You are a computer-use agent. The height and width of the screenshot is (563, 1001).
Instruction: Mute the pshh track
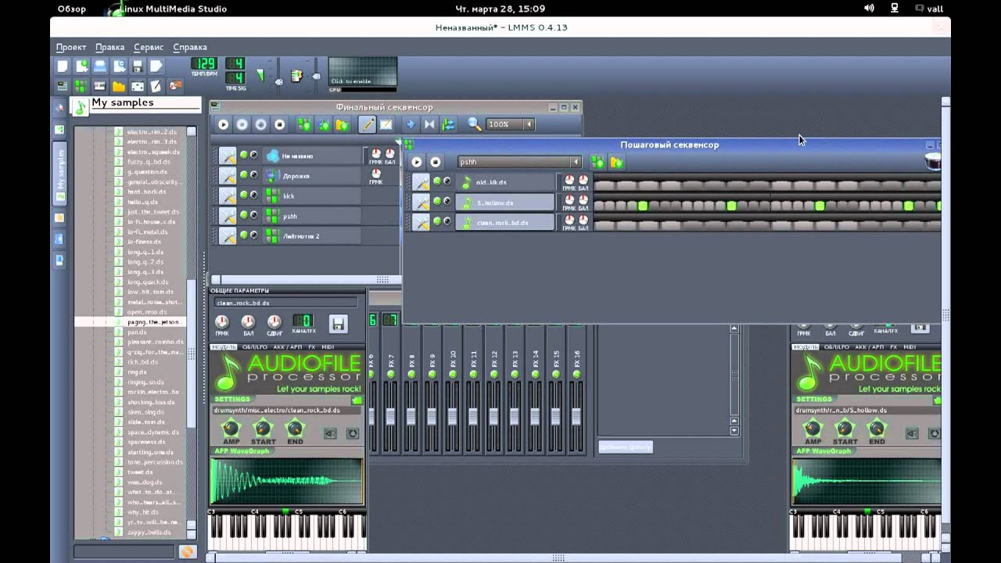243,214
